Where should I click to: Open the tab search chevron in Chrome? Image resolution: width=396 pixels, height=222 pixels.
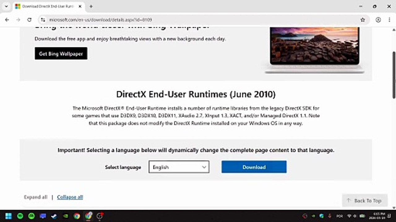tap(6, 6)
